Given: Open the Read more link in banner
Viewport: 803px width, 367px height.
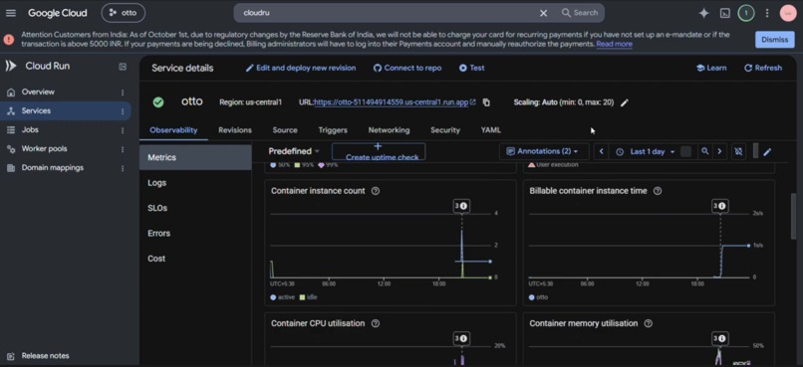Looking at the screenshot, I should coord(614,44).
